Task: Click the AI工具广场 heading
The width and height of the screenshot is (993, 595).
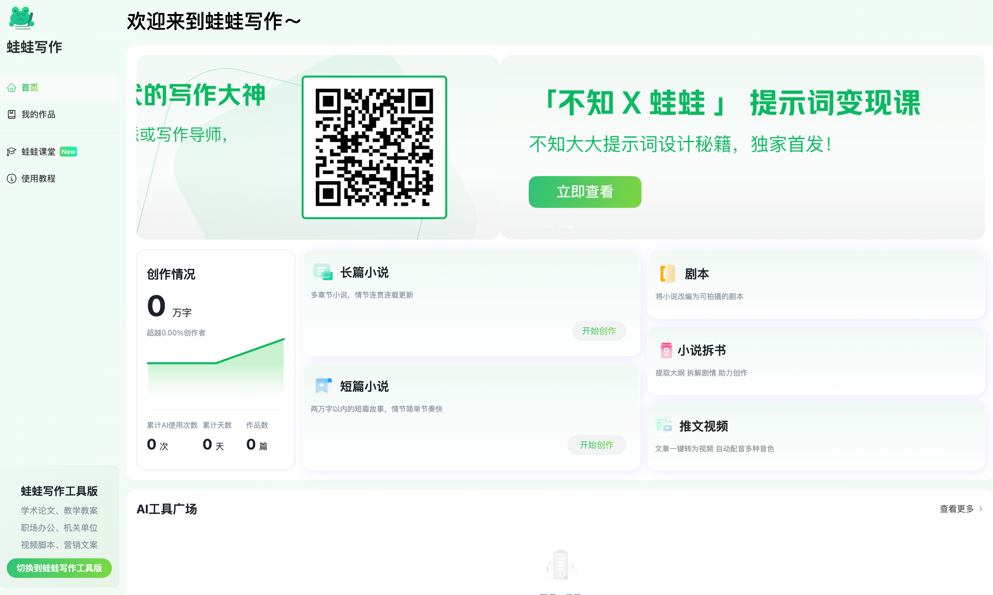Action: (x=167, y=509)
